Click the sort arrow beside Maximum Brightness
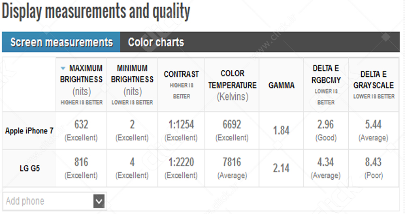The image size is (405, 214). (63, 69)
